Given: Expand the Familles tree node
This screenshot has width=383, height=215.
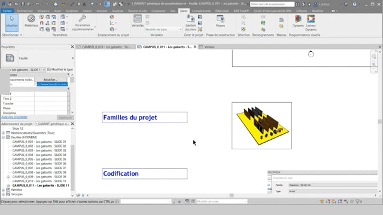Looking at the screenshot, I should [3, 190].
